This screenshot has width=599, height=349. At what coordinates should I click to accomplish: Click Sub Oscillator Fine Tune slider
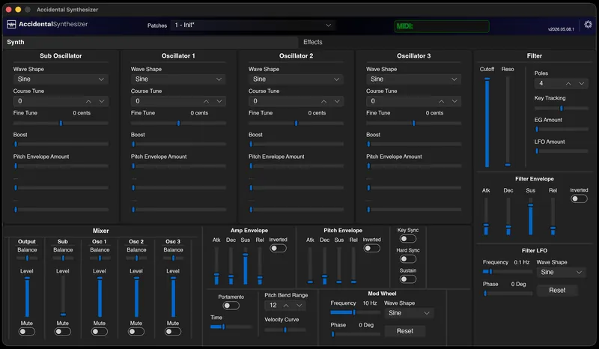point(61,123)
